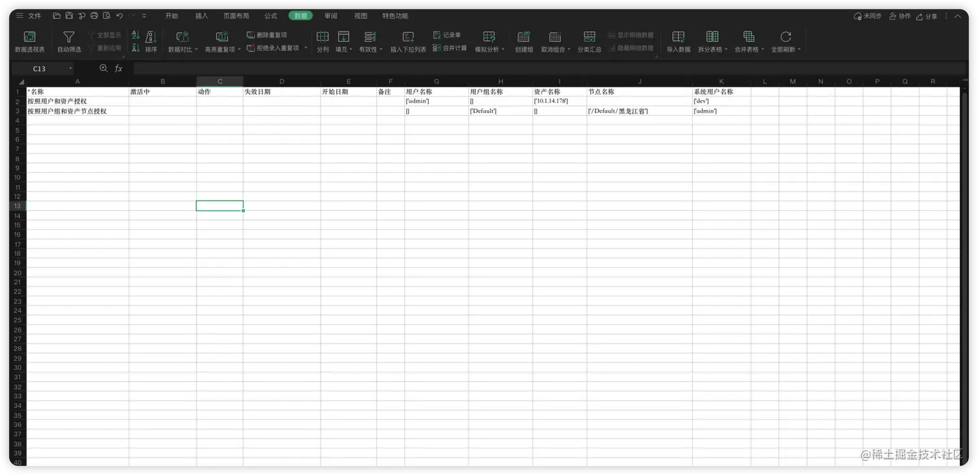Click 分类汇总 subtotal

pyautogui.click(x=589, y=41)
